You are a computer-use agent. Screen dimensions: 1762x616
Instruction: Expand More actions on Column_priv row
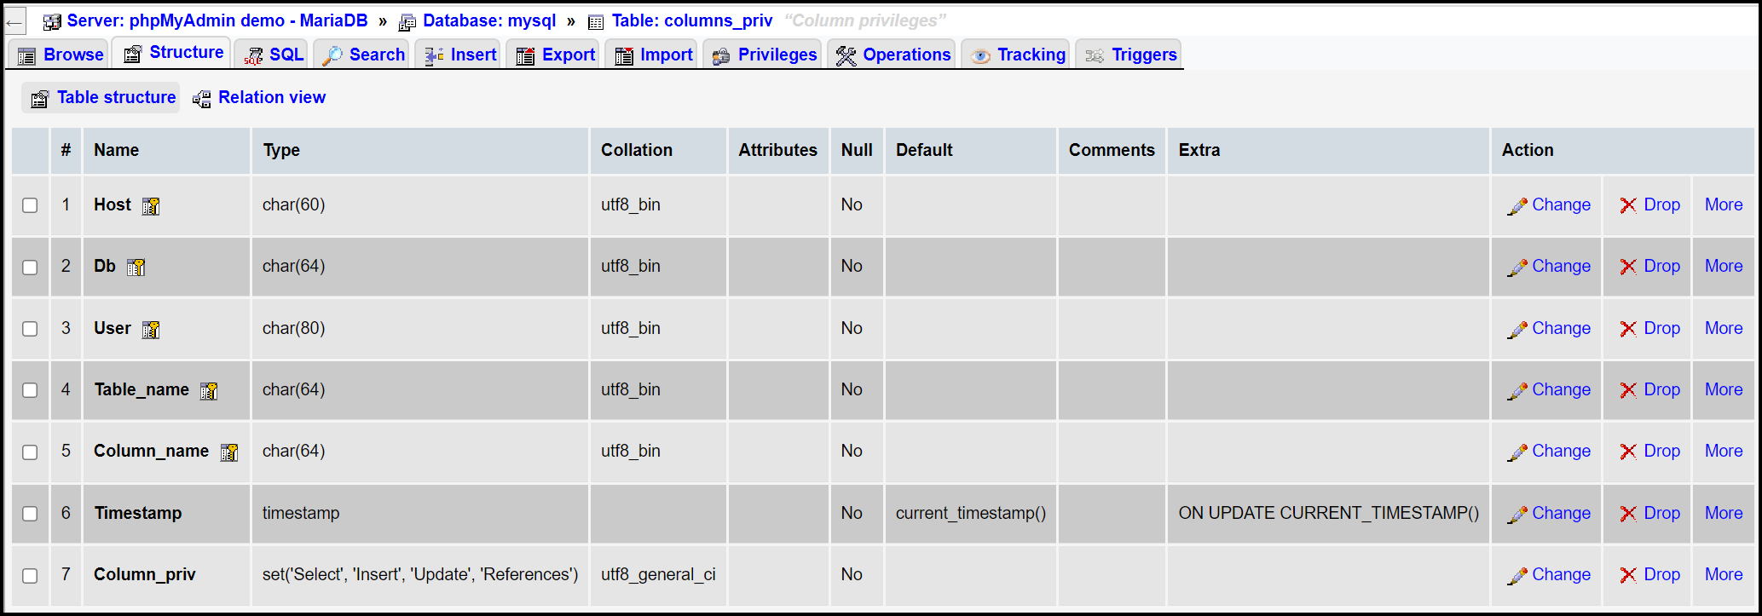pyautogui.click(x=1723, y=574)
